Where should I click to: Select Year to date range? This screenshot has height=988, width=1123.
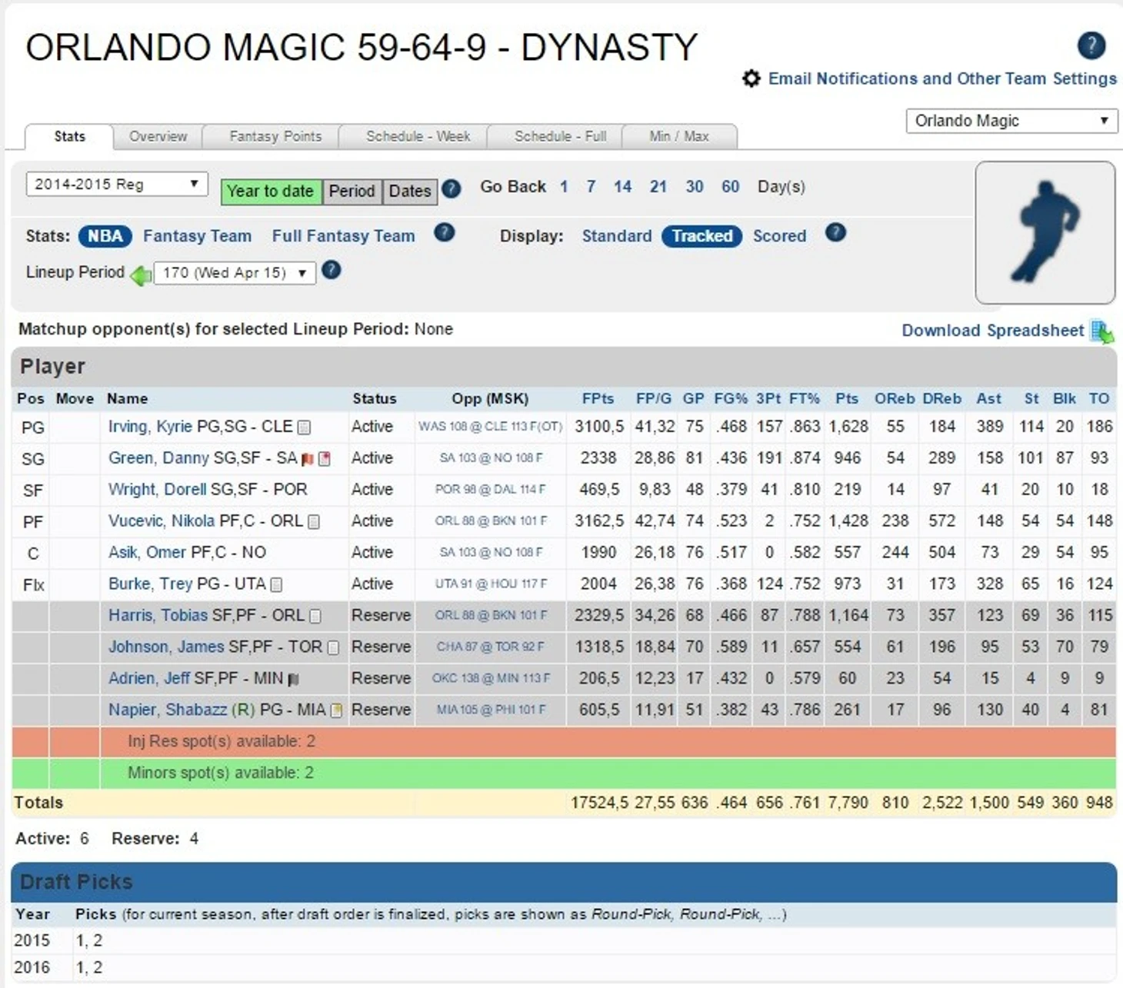270,191
